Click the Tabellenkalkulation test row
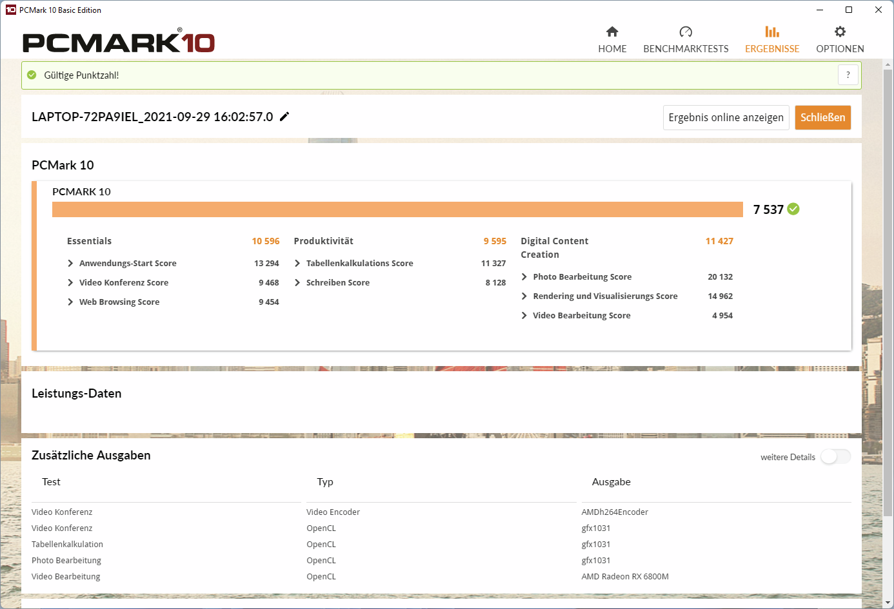This screenshot has height=609, width=894. (x=67, y=544)
